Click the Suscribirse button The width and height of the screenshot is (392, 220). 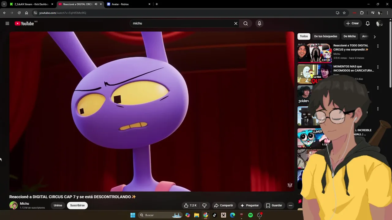tap(77, 206)
